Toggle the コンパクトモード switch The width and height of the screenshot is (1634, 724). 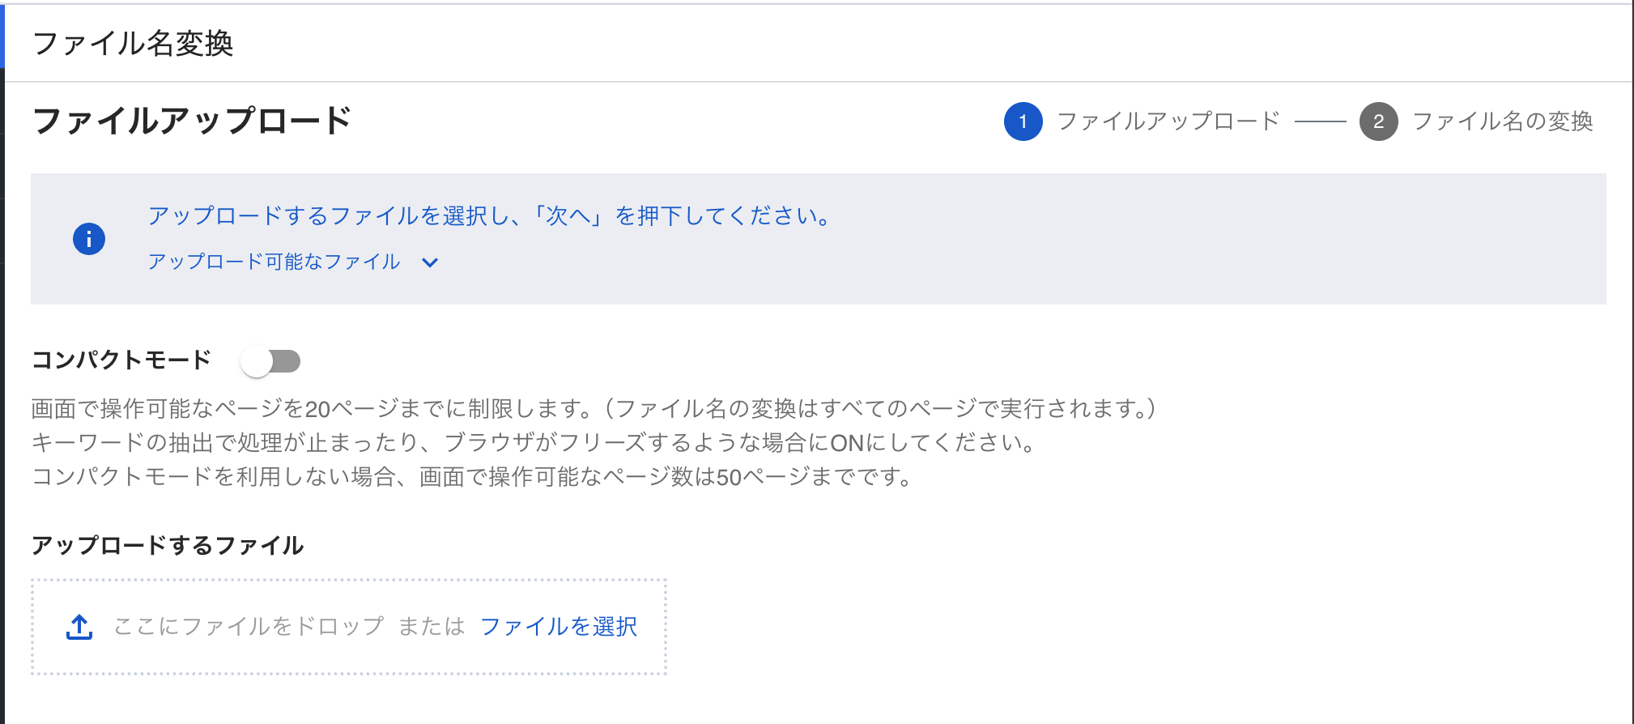[x=271, y=361]
